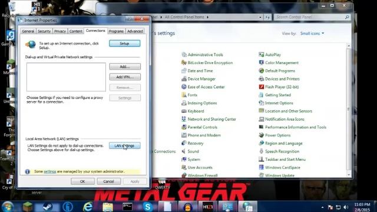The image size is (377, 212).
Task: Switch to the Security tab
Action: [44, 31]
